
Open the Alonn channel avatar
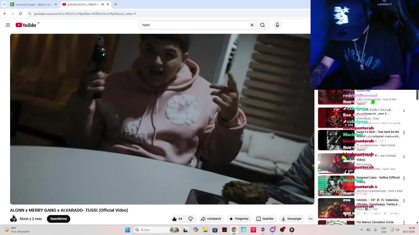coord(13,219)
